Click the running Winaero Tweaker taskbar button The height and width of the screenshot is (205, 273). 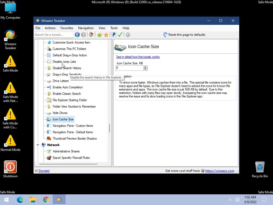point(59,200)
